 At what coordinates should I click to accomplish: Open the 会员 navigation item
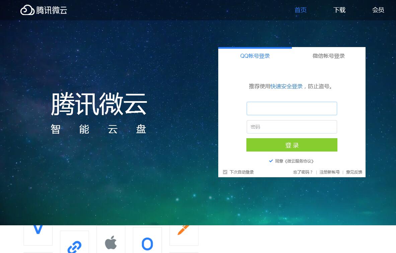(x=378, y=10)
